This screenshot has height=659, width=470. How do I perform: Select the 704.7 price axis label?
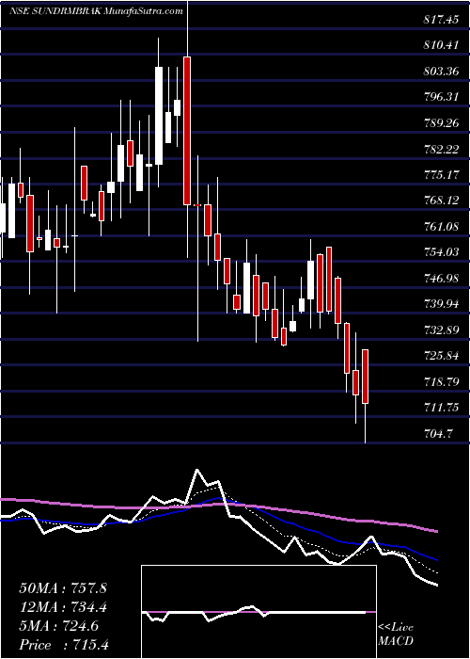pyautogui.click(x=438, y=434)
